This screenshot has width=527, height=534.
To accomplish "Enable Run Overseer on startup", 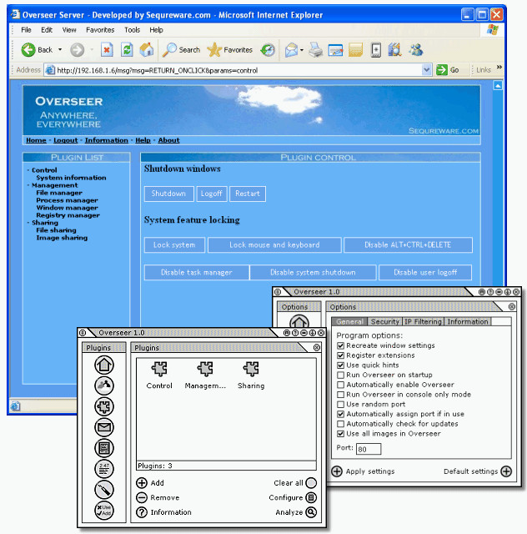I will coord(340,375).
